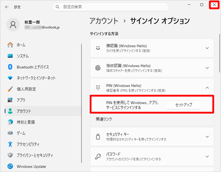Click the main content vertical scrollbar

click(219, 53)
